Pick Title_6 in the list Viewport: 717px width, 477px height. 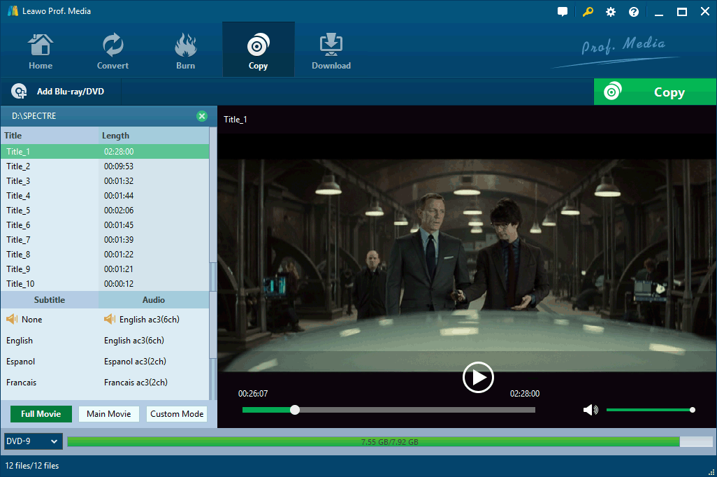(x=105, y=225)
